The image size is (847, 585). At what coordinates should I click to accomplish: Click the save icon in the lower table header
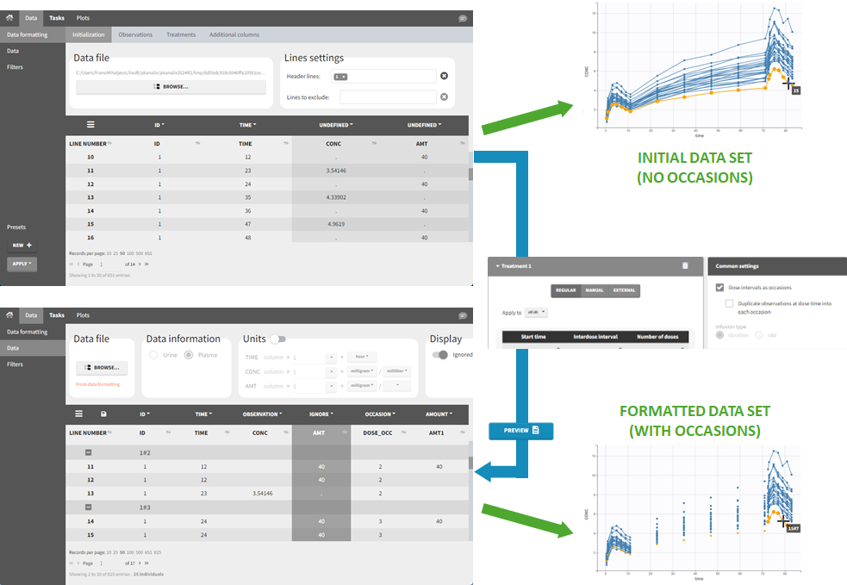tap(104, 414)
